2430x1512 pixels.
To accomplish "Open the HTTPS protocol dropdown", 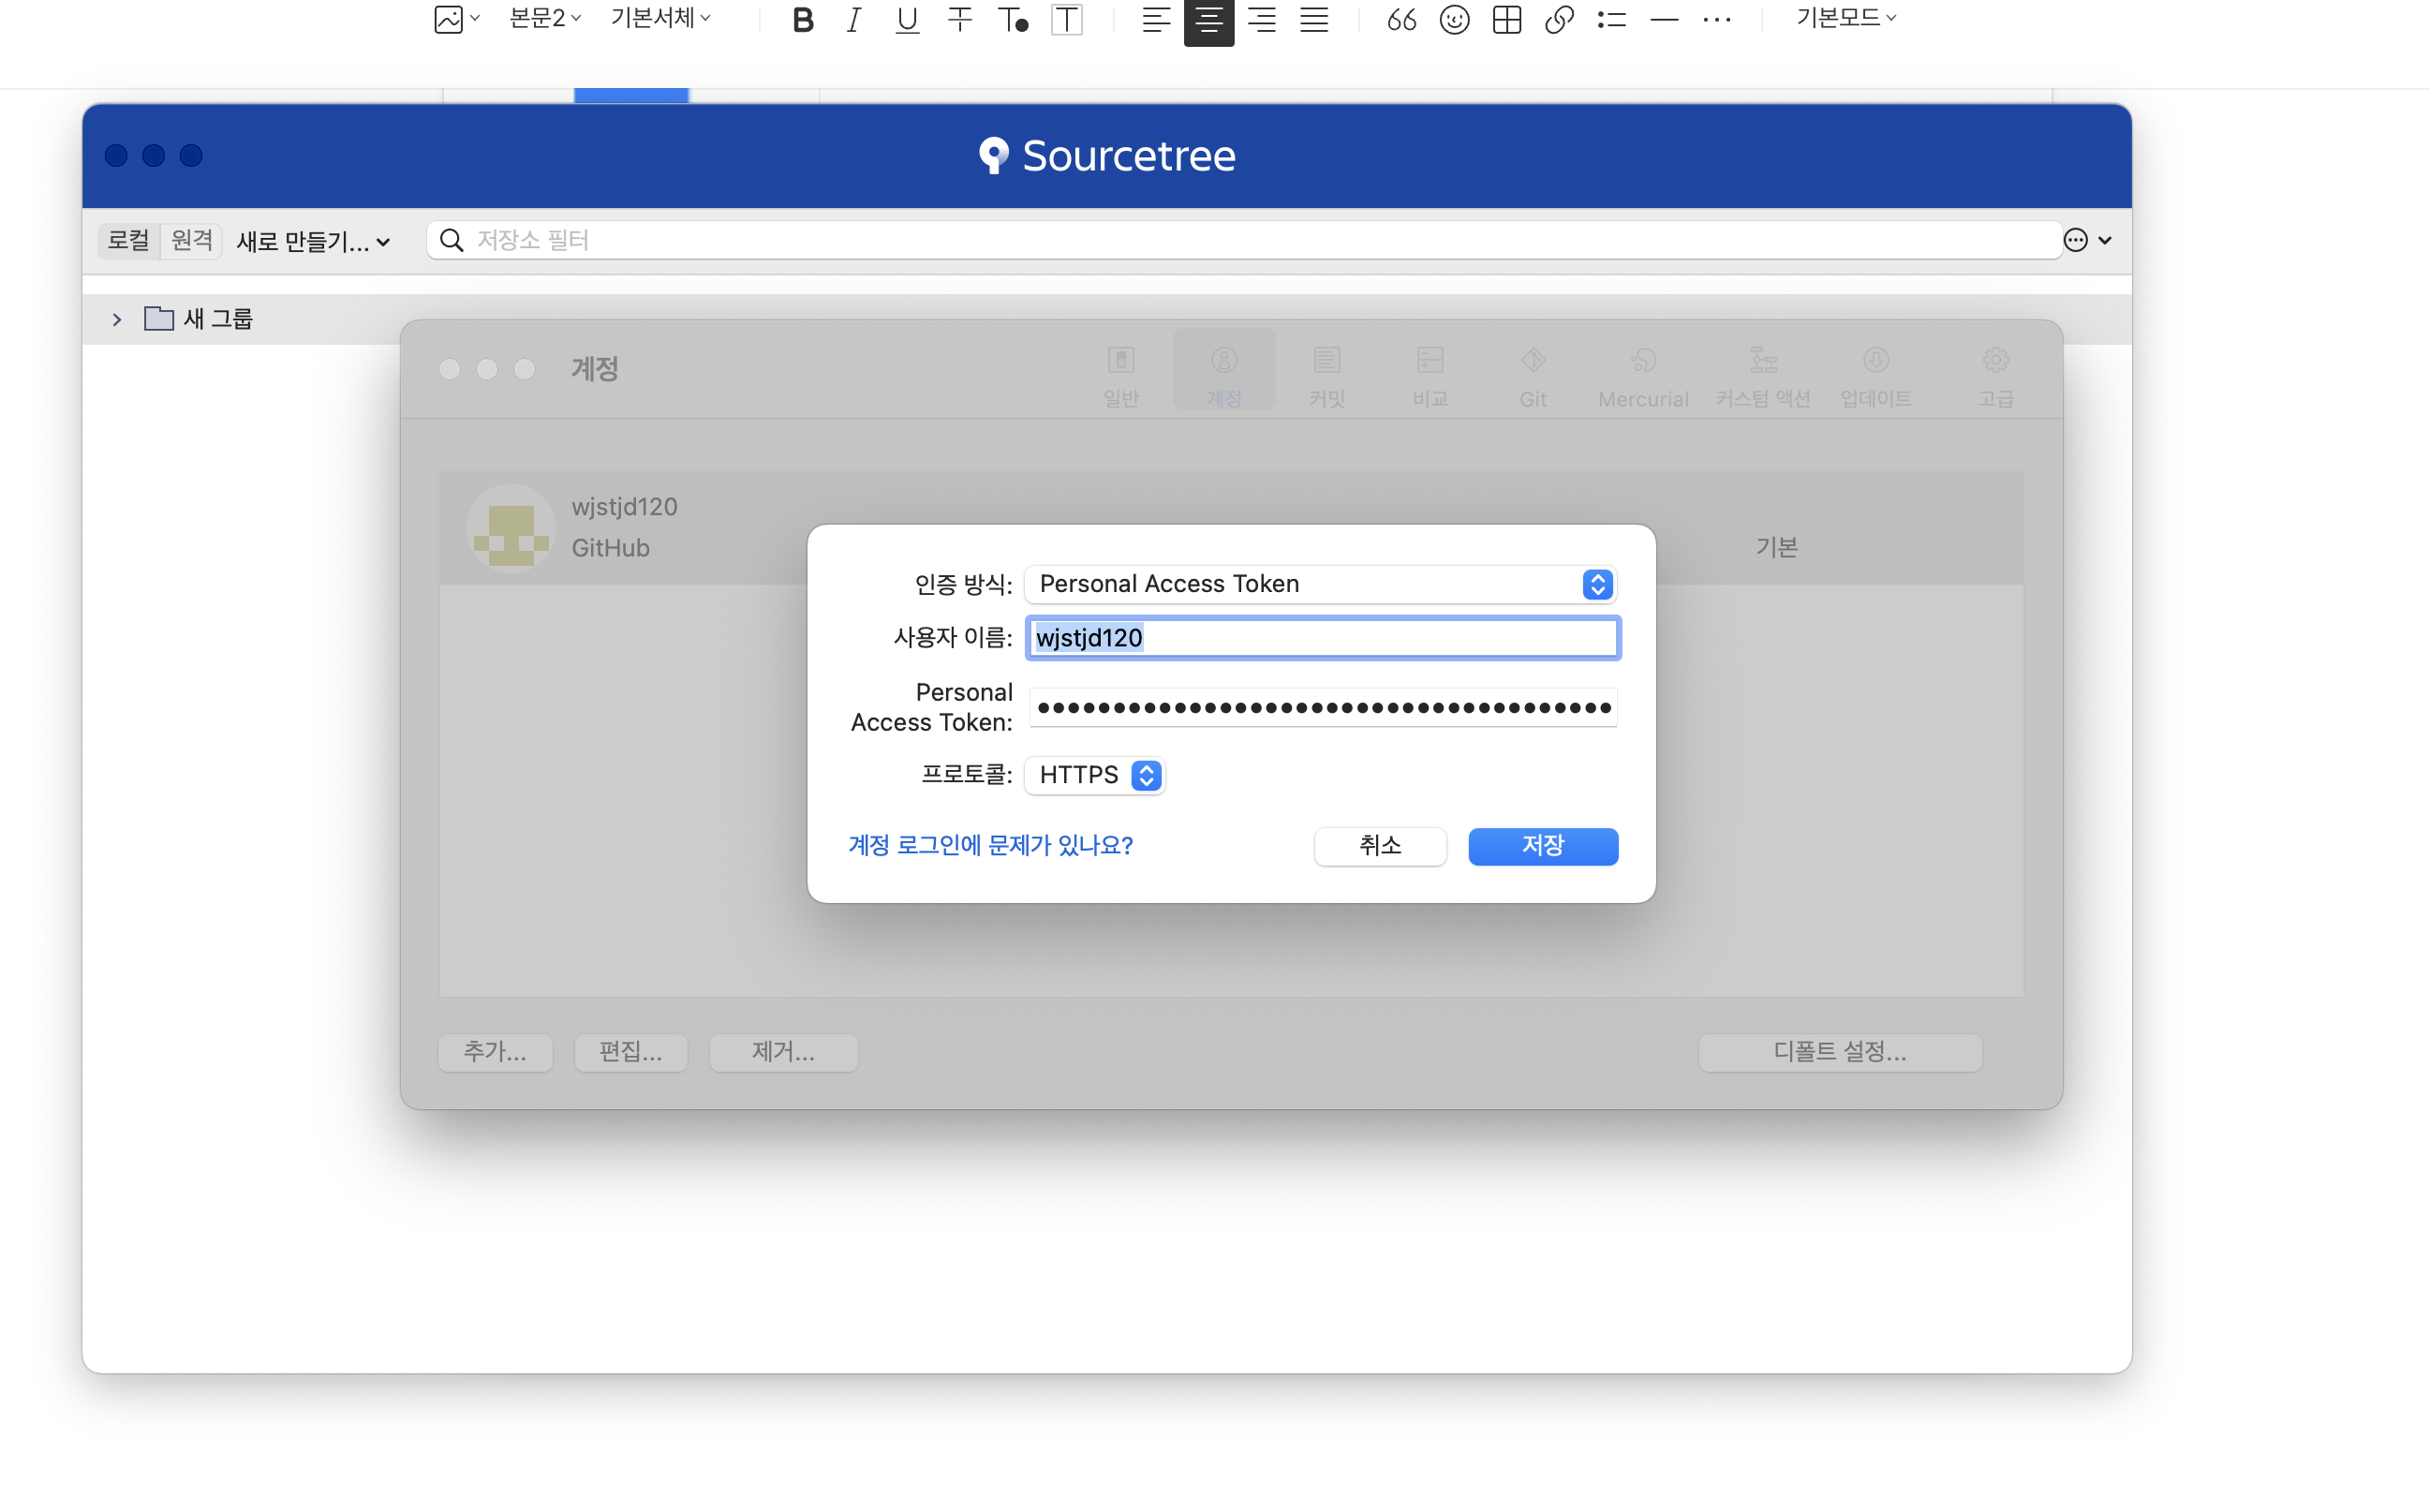I will [1096, 775].
